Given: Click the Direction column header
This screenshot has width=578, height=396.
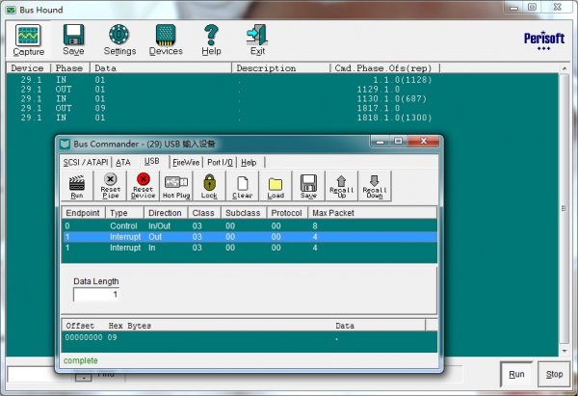Looking at the screenshot, I should pos(166,213).
